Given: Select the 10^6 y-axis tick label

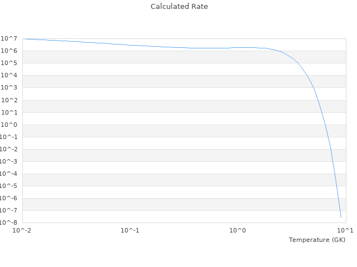Looking at the screenshot, I should [9, 51].
